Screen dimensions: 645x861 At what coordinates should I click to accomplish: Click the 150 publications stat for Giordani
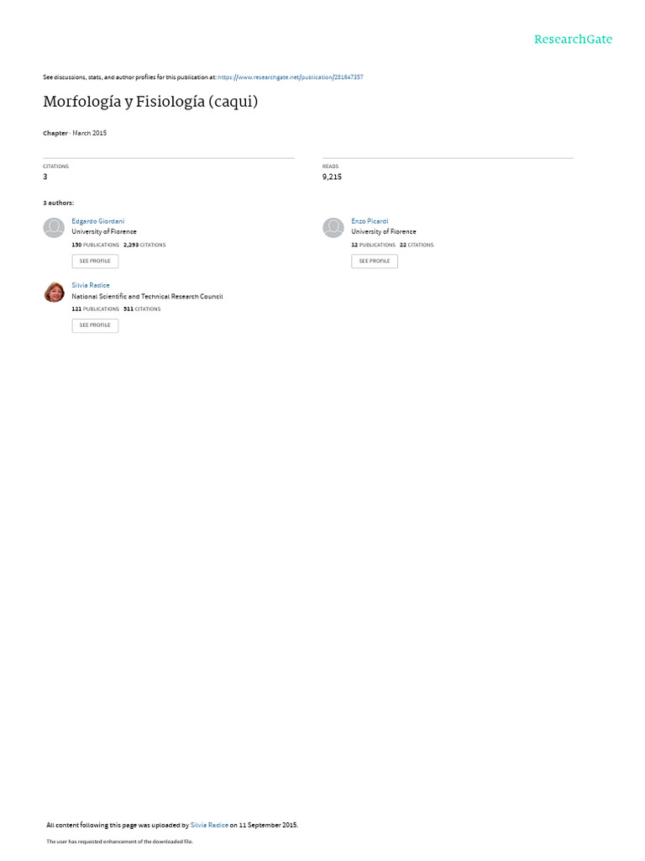click(95, 245)
